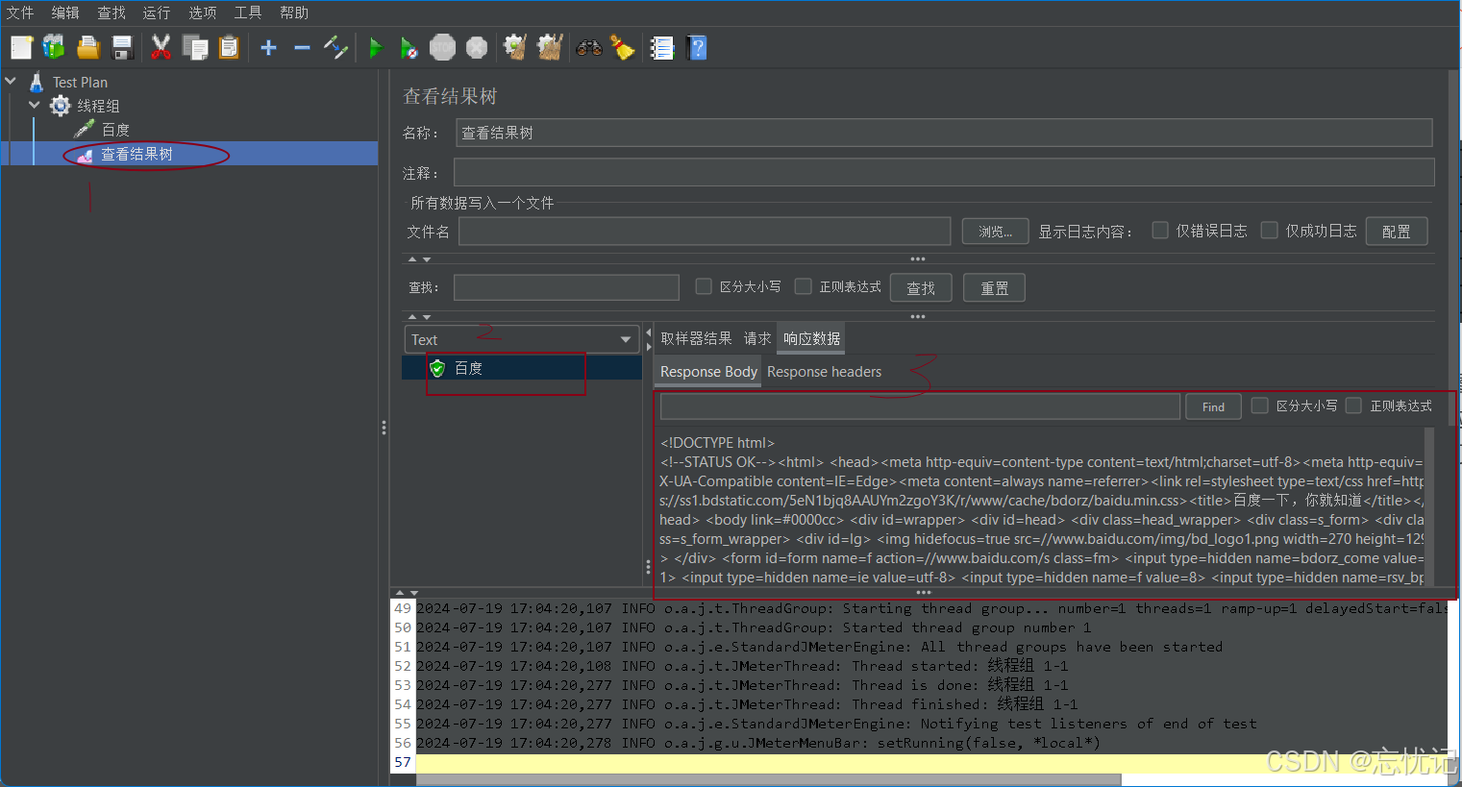Click the grey Stop sign icon

tap(442, 47)
